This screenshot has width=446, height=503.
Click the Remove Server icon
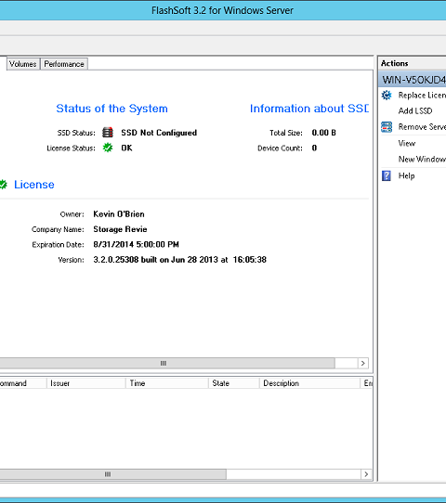click(387, 127)
